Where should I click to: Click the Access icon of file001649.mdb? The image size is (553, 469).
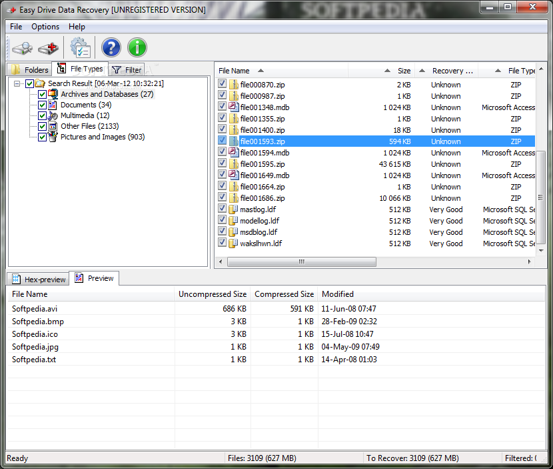pos(233,175)
